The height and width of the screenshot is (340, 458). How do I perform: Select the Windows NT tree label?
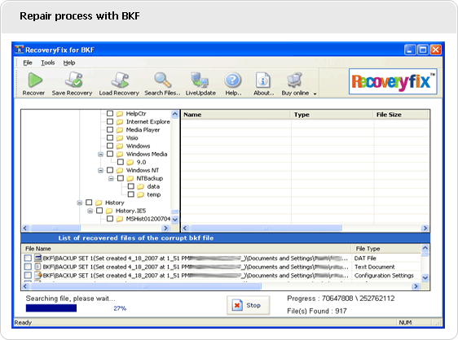[143, 170]
